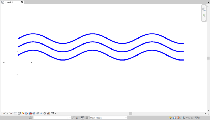
Task: Expand the Zoom options arrow
Action: click(204, 18)
